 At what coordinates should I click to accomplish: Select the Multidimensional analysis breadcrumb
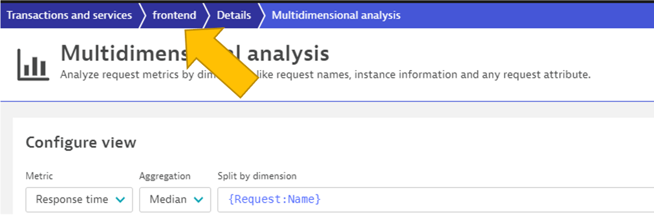click(336, 15)
